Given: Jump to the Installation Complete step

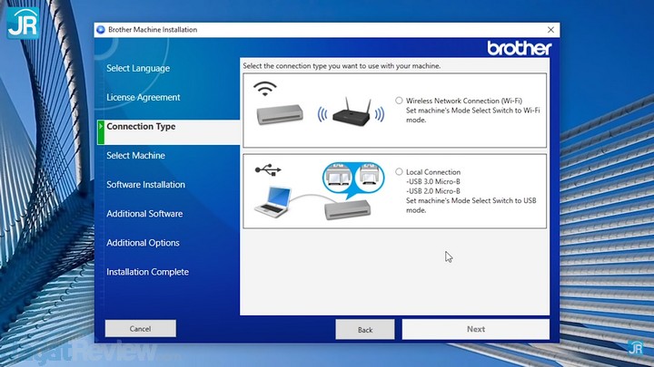Looking at the screenshot, I should click(x=147, y=272).
